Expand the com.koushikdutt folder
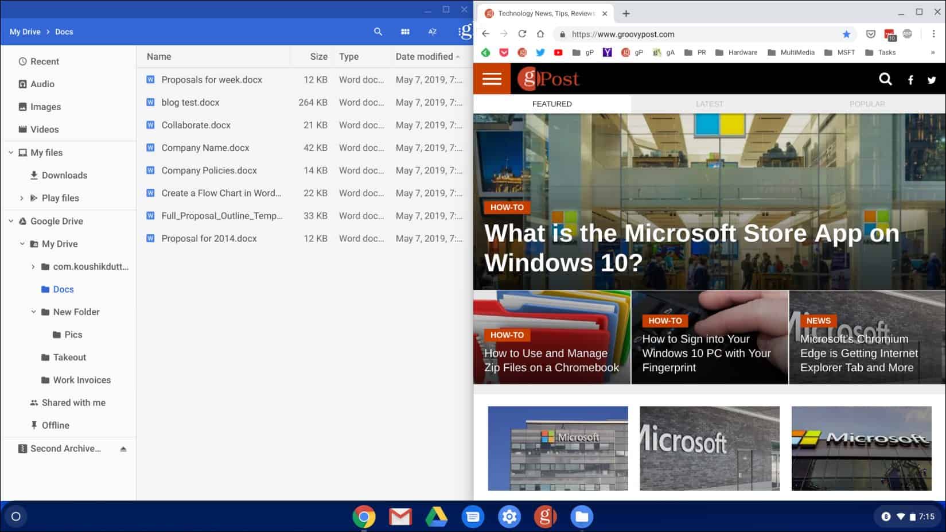This screenshot has height=532, width=946. 33,267
